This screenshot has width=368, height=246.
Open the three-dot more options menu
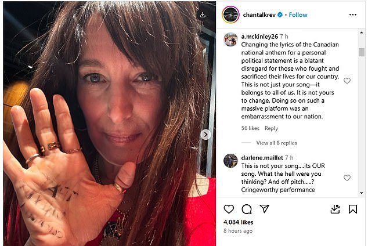pos(353,15)
